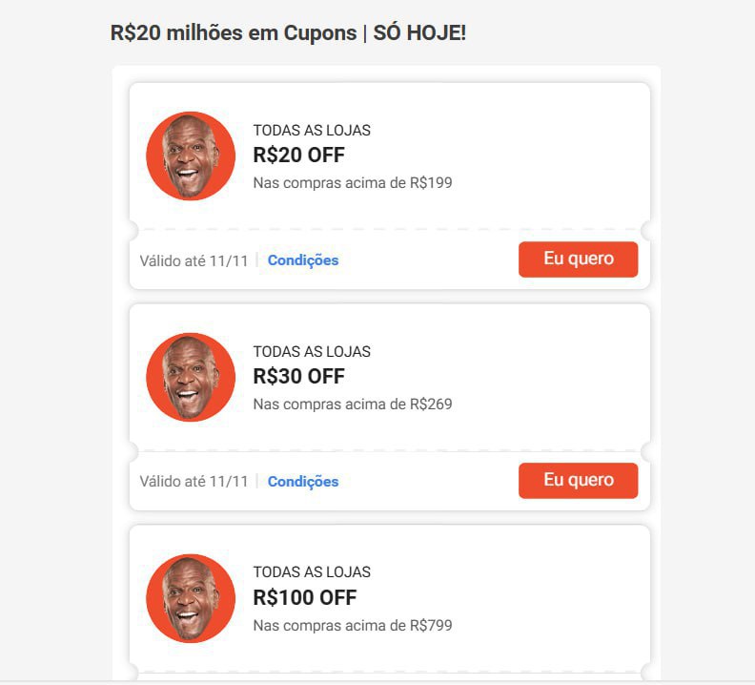Open Condições for the R$20 OFF coupon
This screenshot has height=685, width=755.
coord(303,260)
